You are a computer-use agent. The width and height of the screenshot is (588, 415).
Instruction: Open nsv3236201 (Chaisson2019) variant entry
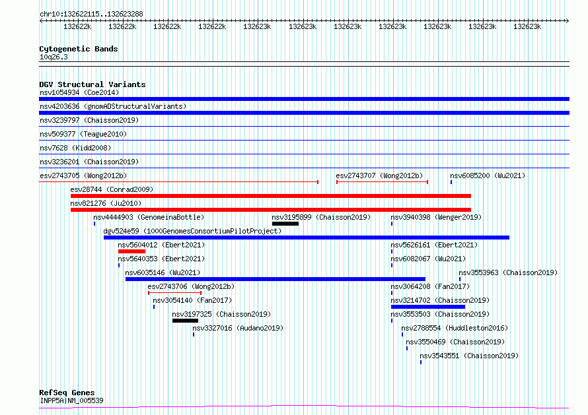click(x=89, y=162)
